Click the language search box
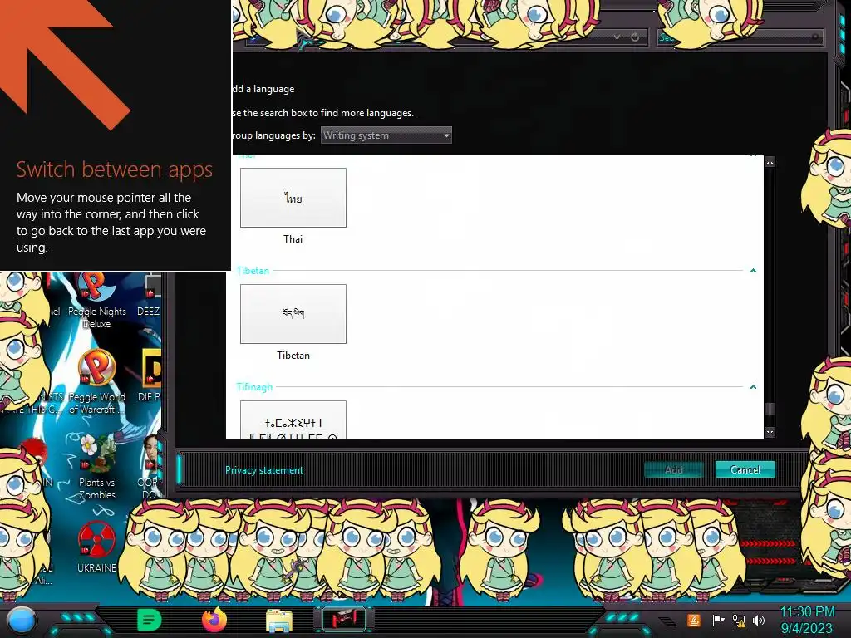The image size is (851, 638). tap(739, 37)
